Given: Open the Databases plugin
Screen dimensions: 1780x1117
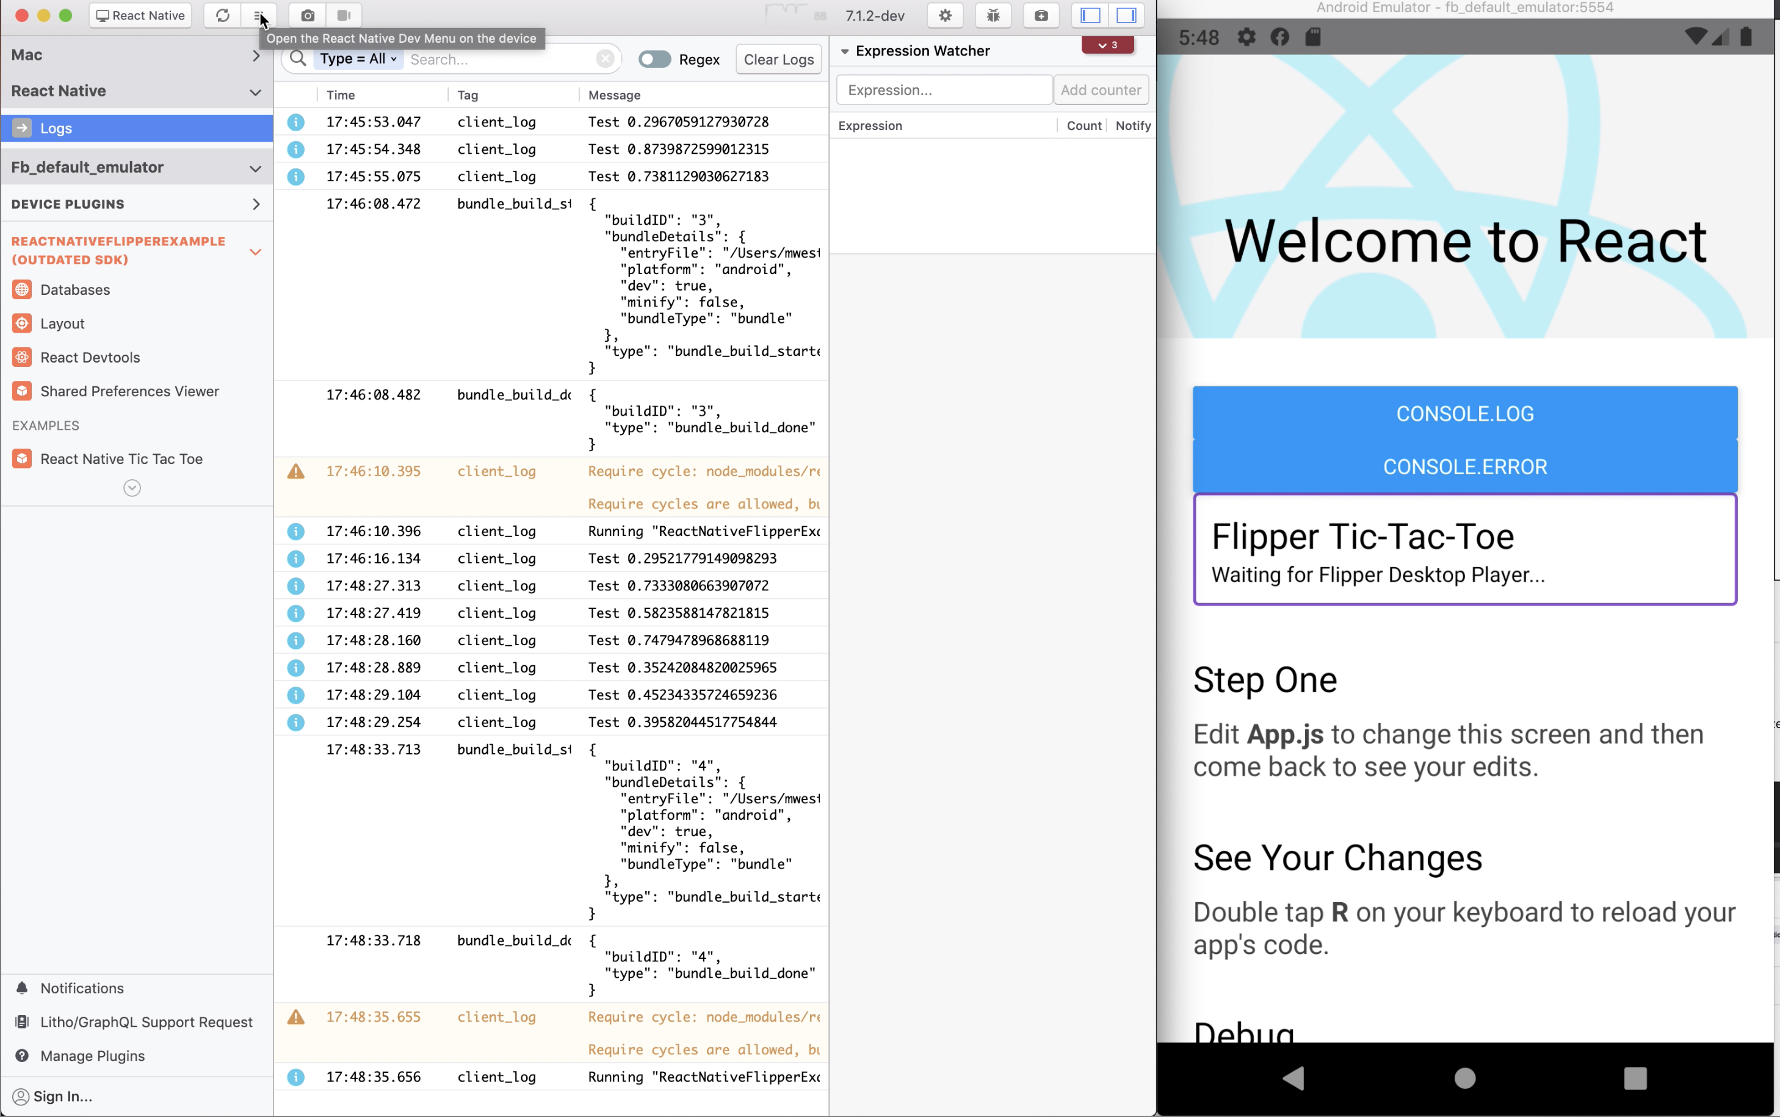Looking at the screenshot, I should pos(74,289).
